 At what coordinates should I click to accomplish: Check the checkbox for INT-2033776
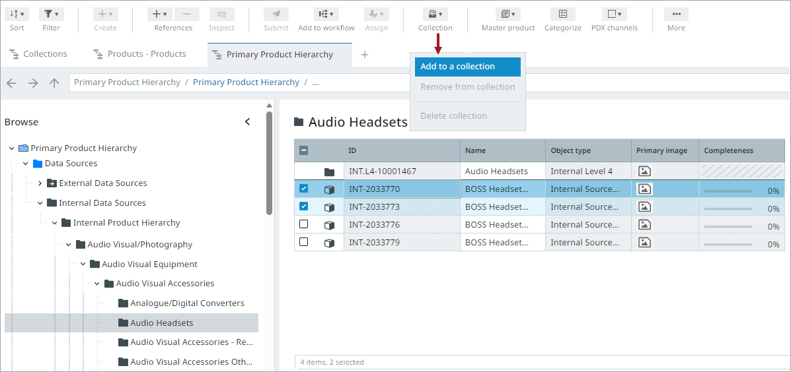click(304, 224)
